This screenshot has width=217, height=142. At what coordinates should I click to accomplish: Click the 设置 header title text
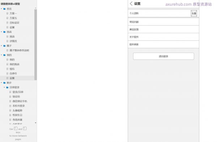pos(137,4)
